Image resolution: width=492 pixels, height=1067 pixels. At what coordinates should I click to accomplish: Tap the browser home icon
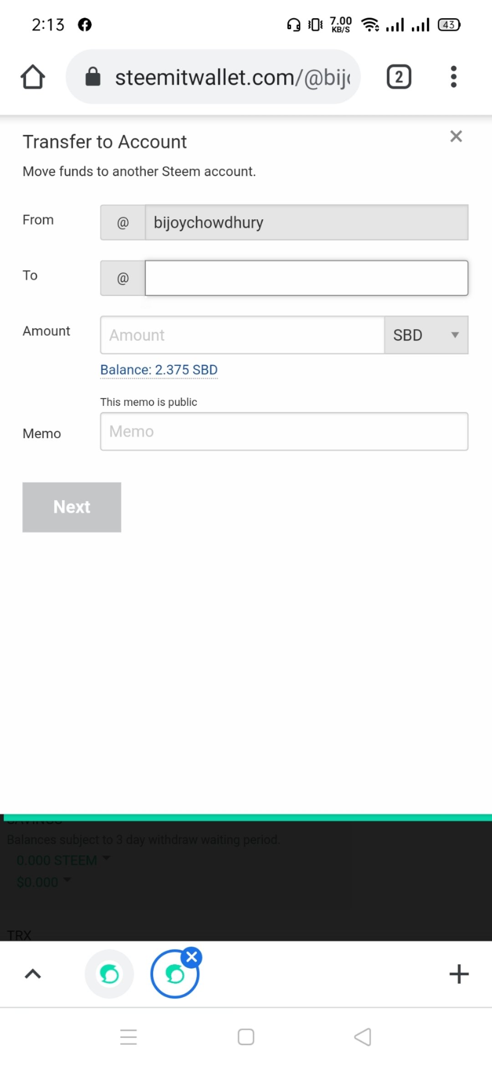[33, 77]
